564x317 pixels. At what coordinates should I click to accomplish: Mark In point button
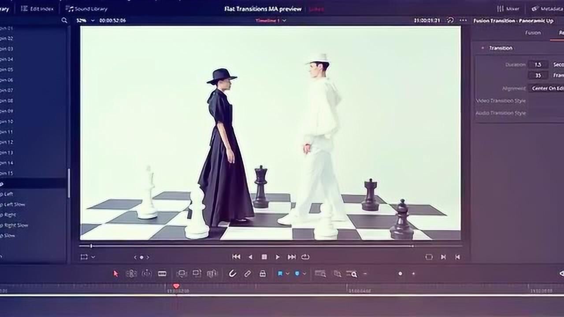pos(443,257)
